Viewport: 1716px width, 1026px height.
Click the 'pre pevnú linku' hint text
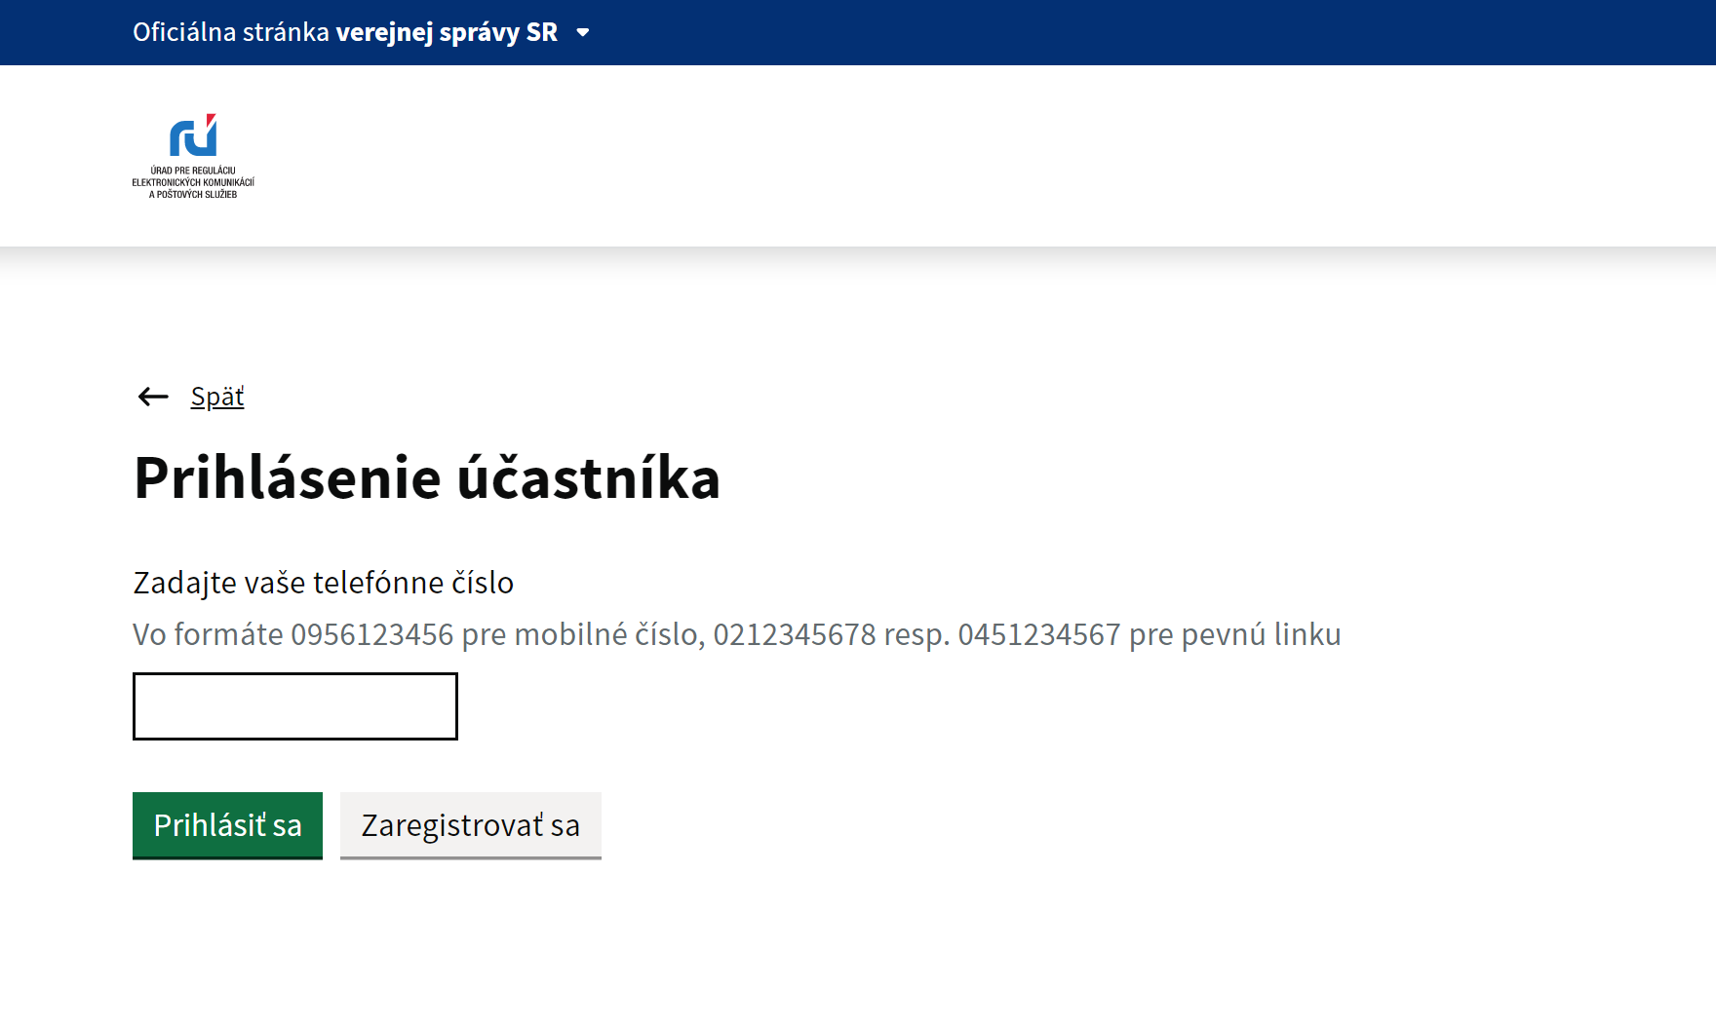click(x=1234, y=634)
